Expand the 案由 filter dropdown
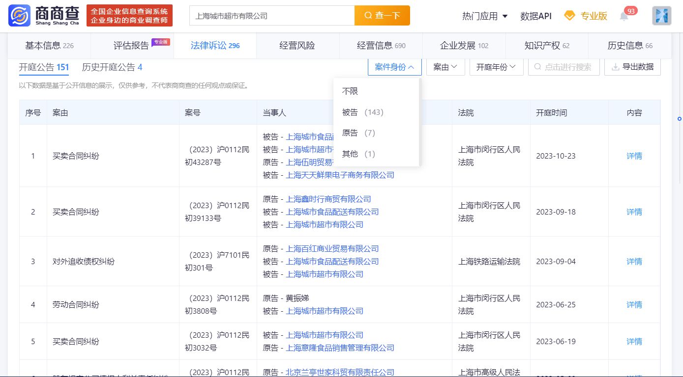The image size is (683, 377). click(x=445, y=67)
